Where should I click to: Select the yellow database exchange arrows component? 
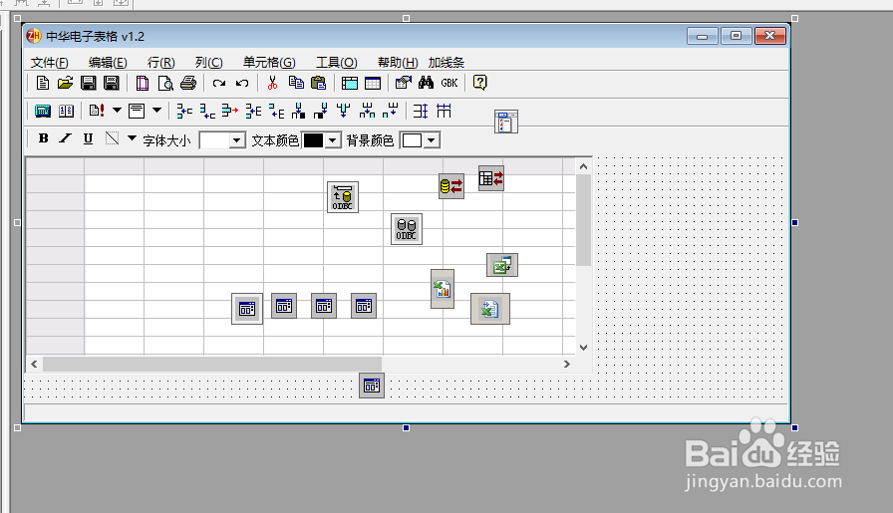tap(451, 186)
